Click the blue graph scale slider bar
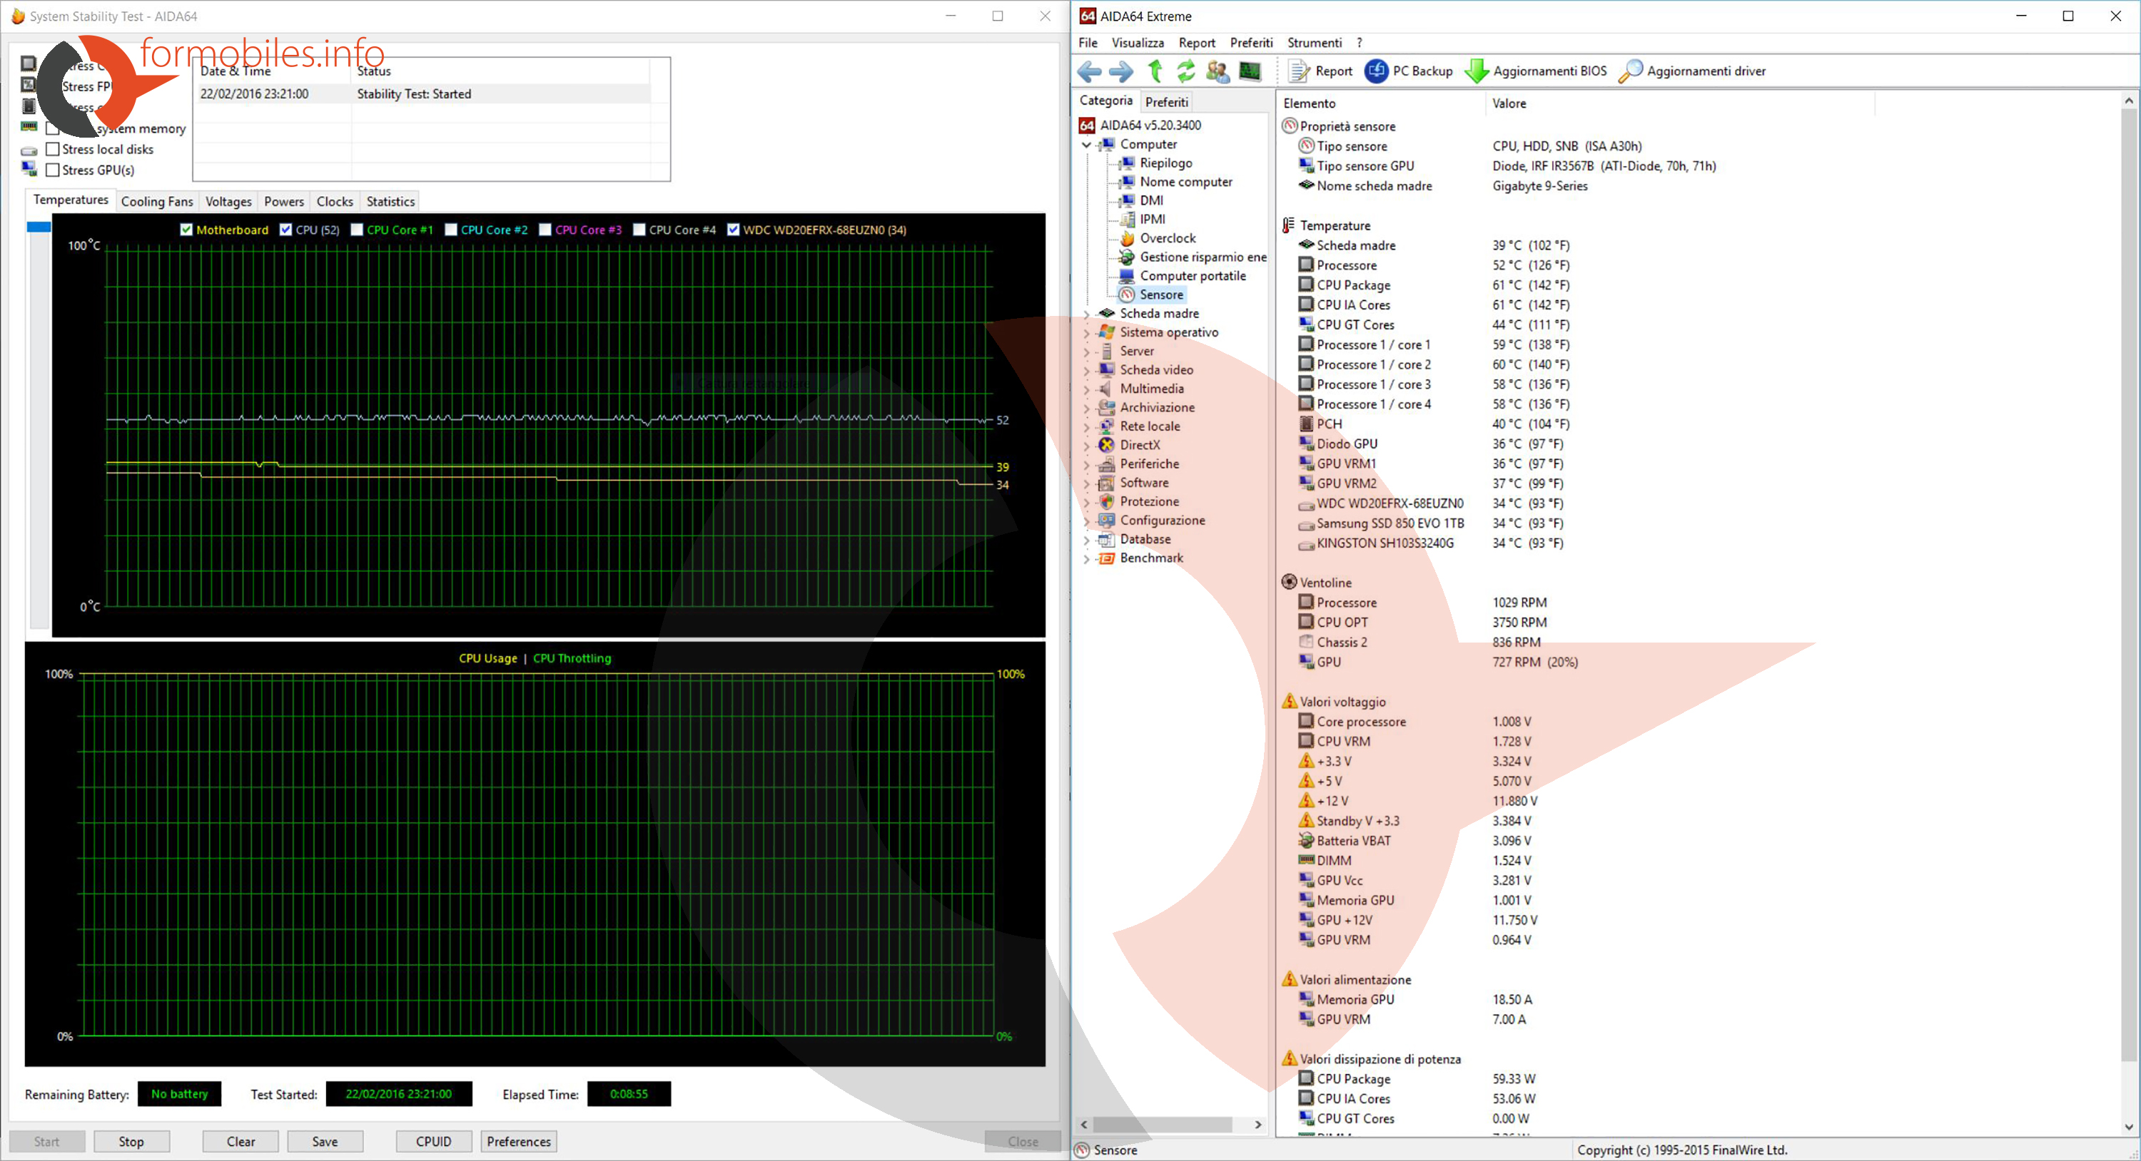The width and height of the screenshot is (2141, 1161). pos(39,227)
